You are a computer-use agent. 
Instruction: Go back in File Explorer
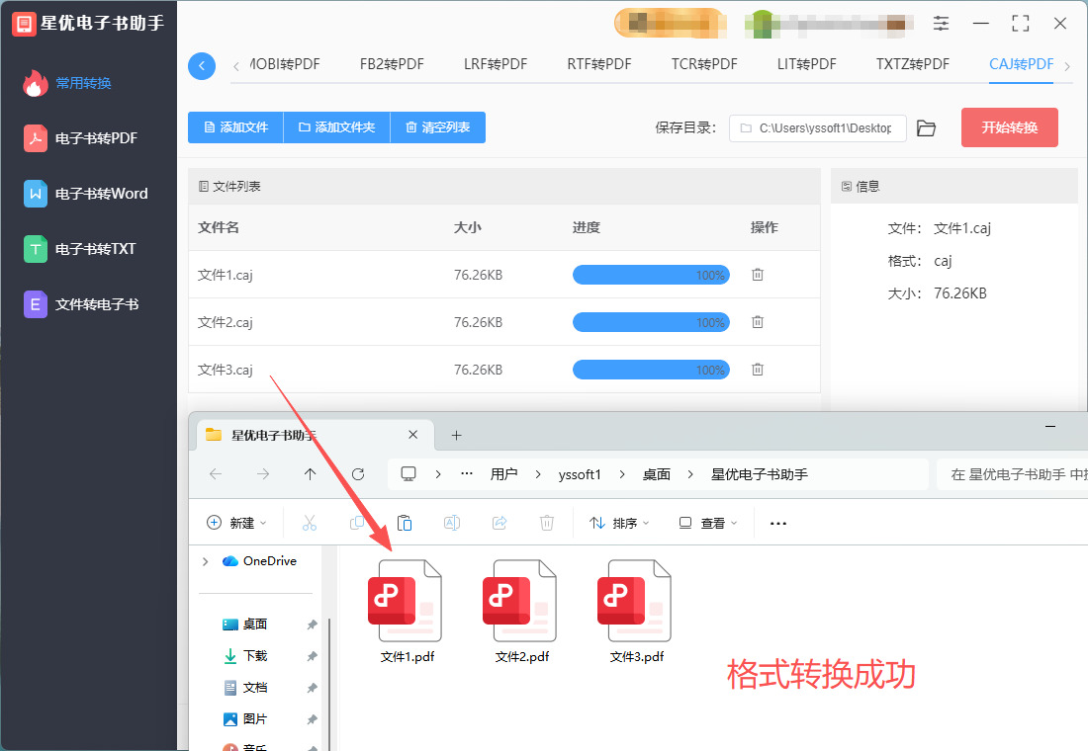click(x=216, y=474)
